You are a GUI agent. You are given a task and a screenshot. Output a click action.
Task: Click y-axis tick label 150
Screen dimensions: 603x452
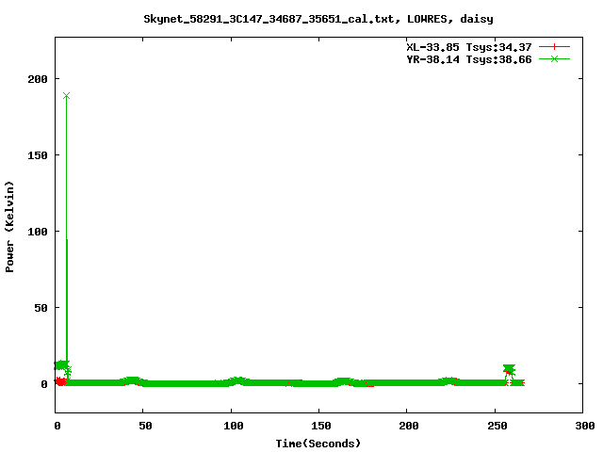38,155
